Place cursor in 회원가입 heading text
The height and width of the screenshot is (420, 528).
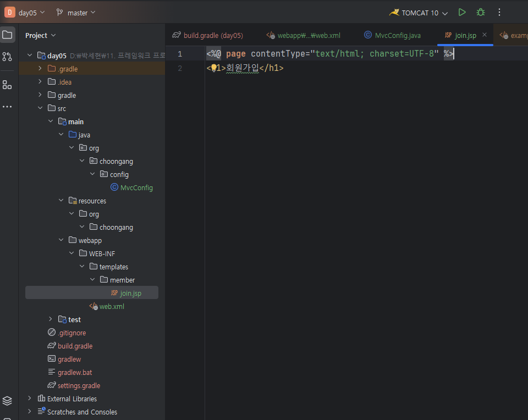[x=243, y=68]
